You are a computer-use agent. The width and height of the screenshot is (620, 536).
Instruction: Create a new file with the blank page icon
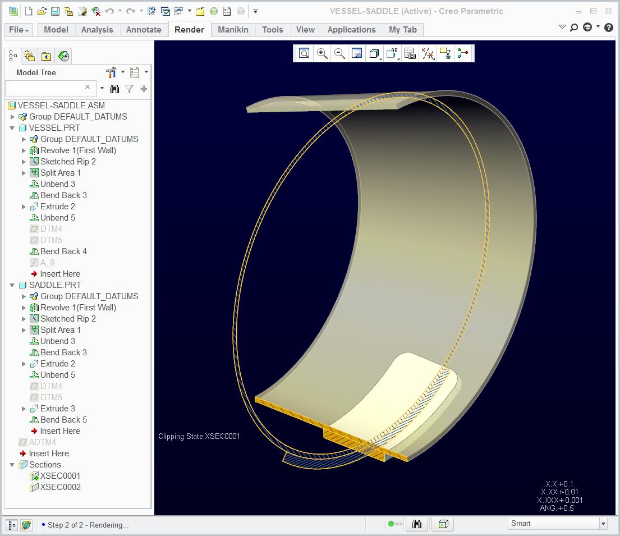[x=29, y=11]
